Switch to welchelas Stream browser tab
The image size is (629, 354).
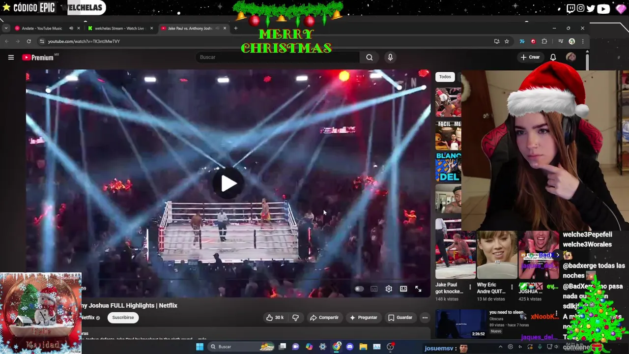point(119,29)
